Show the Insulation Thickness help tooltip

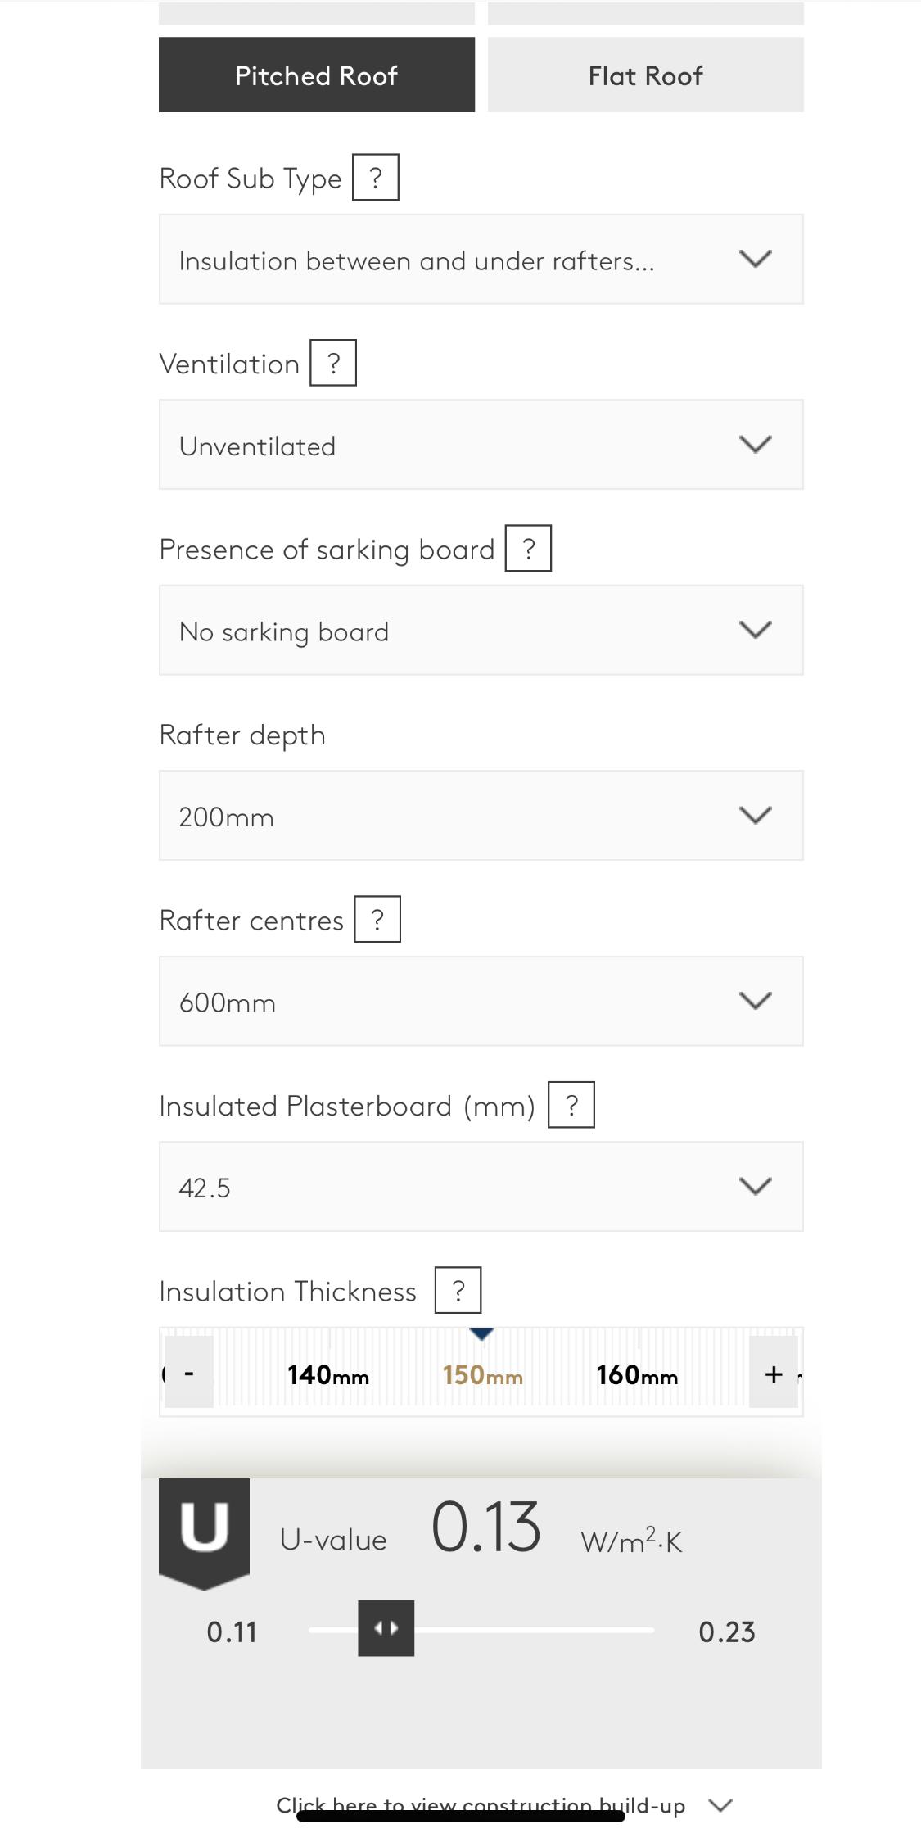[x=458, y=1290]
